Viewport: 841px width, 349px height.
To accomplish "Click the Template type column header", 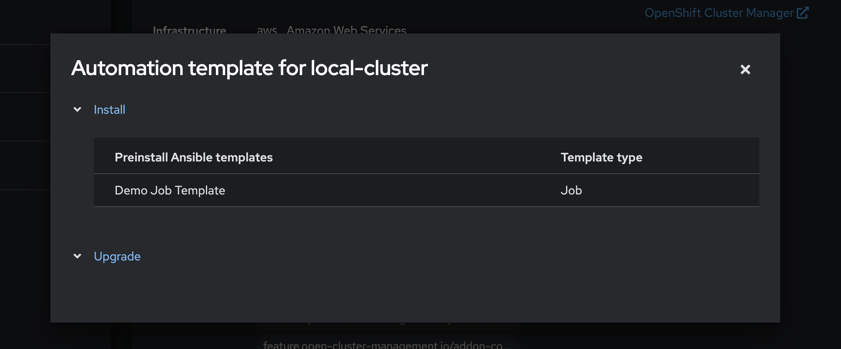I will [601, 157].
